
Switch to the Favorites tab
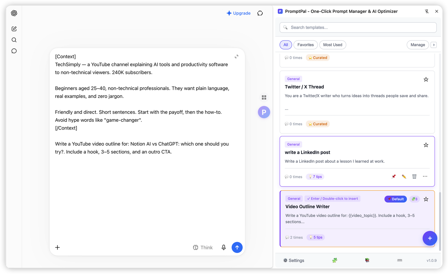306,45
